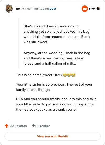Click the reply arrow icon
The image size is (105, 145).
point(34,126)
